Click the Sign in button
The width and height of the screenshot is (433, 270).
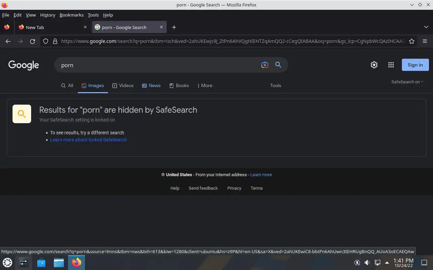[415, 65]
